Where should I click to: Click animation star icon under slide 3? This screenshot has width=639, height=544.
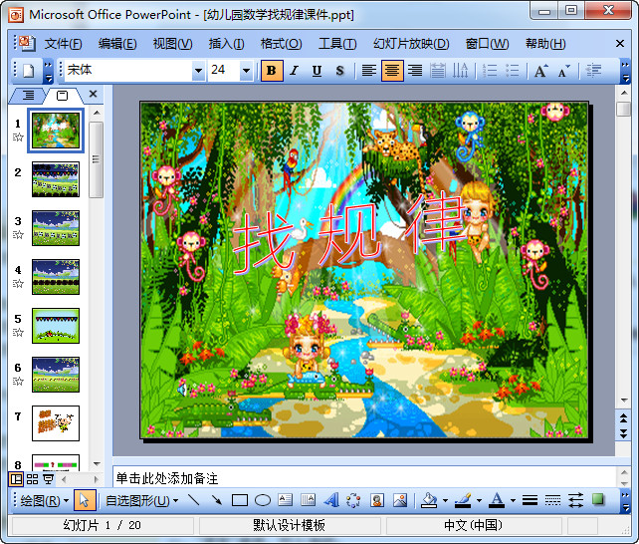(x=18, y=234)
